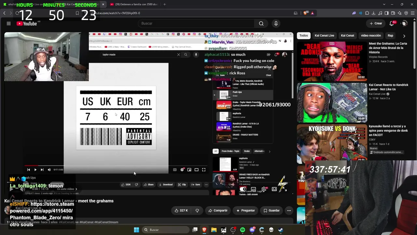Open the 'Kai Cenat Live' channel name under the title

[x=27, y=208]
